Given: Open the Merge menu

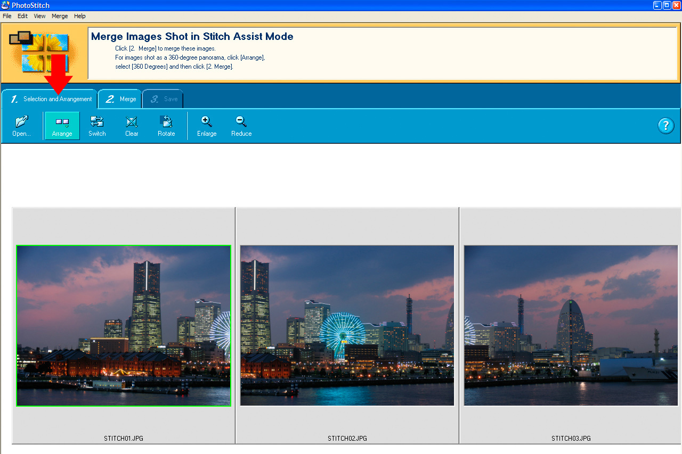Looking at the screenshot, I should [60, 16].
